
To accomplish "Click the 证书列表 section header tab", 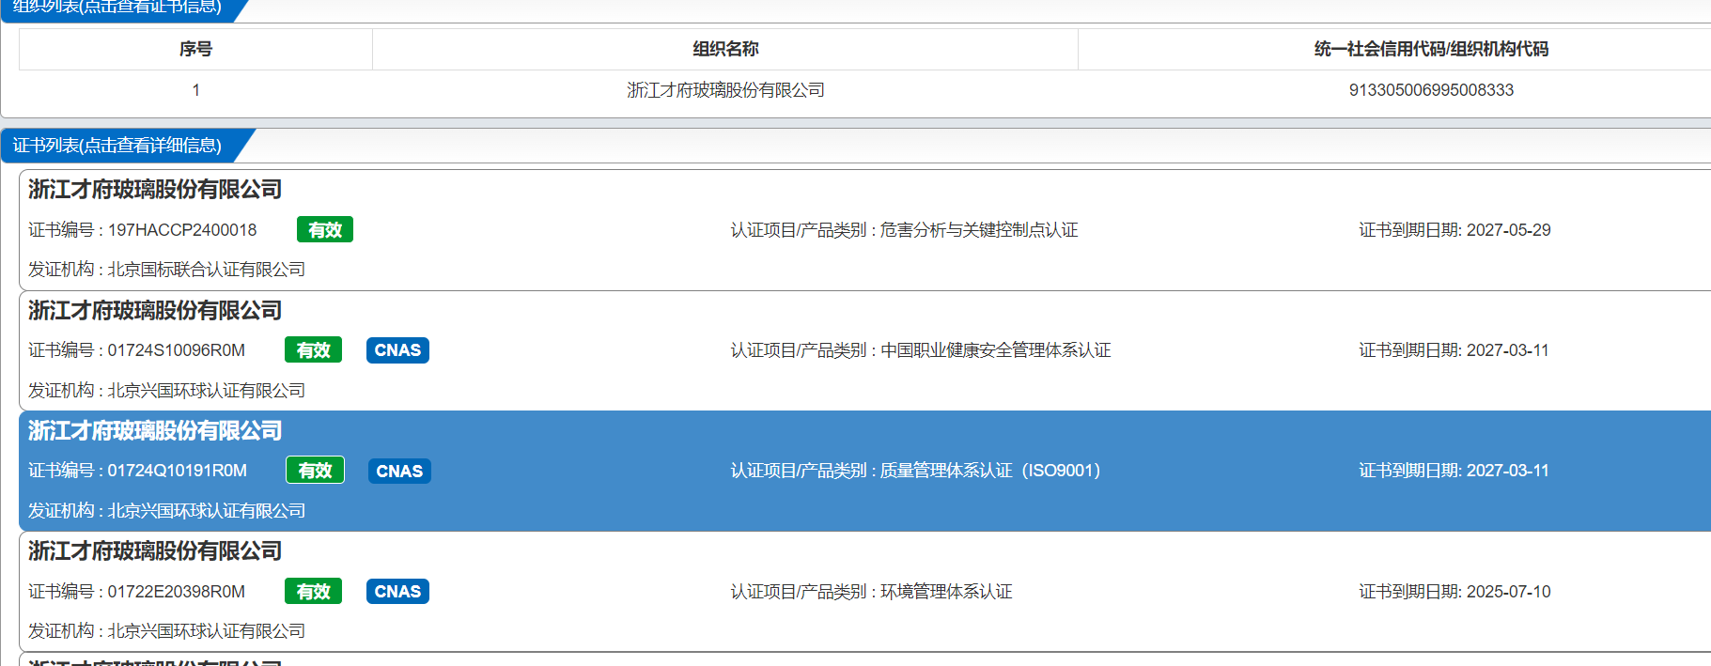I will click(x=117, y=146).
